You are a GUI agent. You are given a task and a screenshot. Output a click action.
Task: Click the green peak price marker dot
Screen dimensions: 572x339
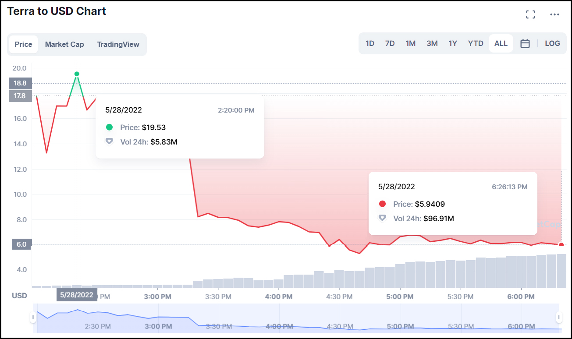tap(77, 74)
